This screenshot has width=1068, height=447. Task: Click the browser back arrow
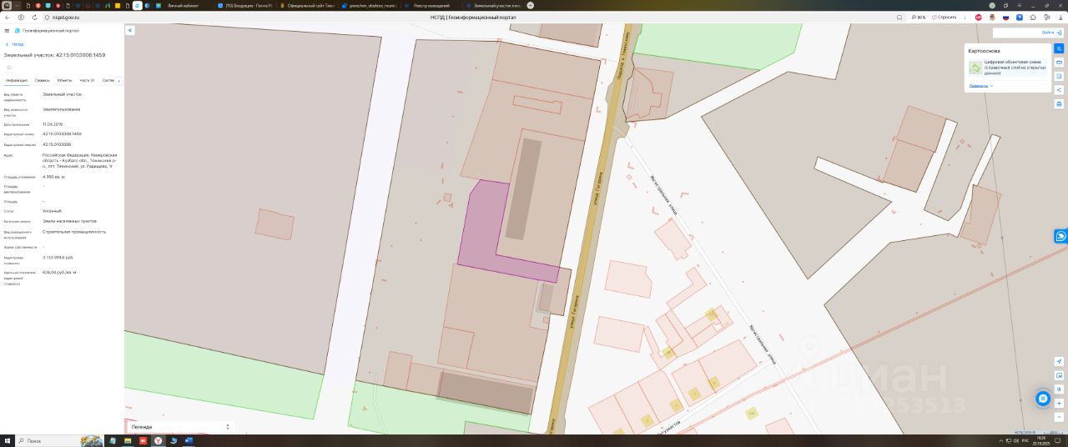(9, 17)
